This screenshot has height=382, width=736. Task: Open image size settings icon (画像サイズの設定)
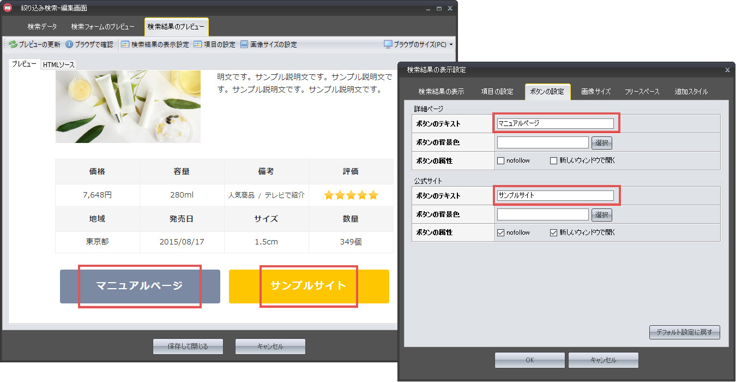tap(244, 45)
